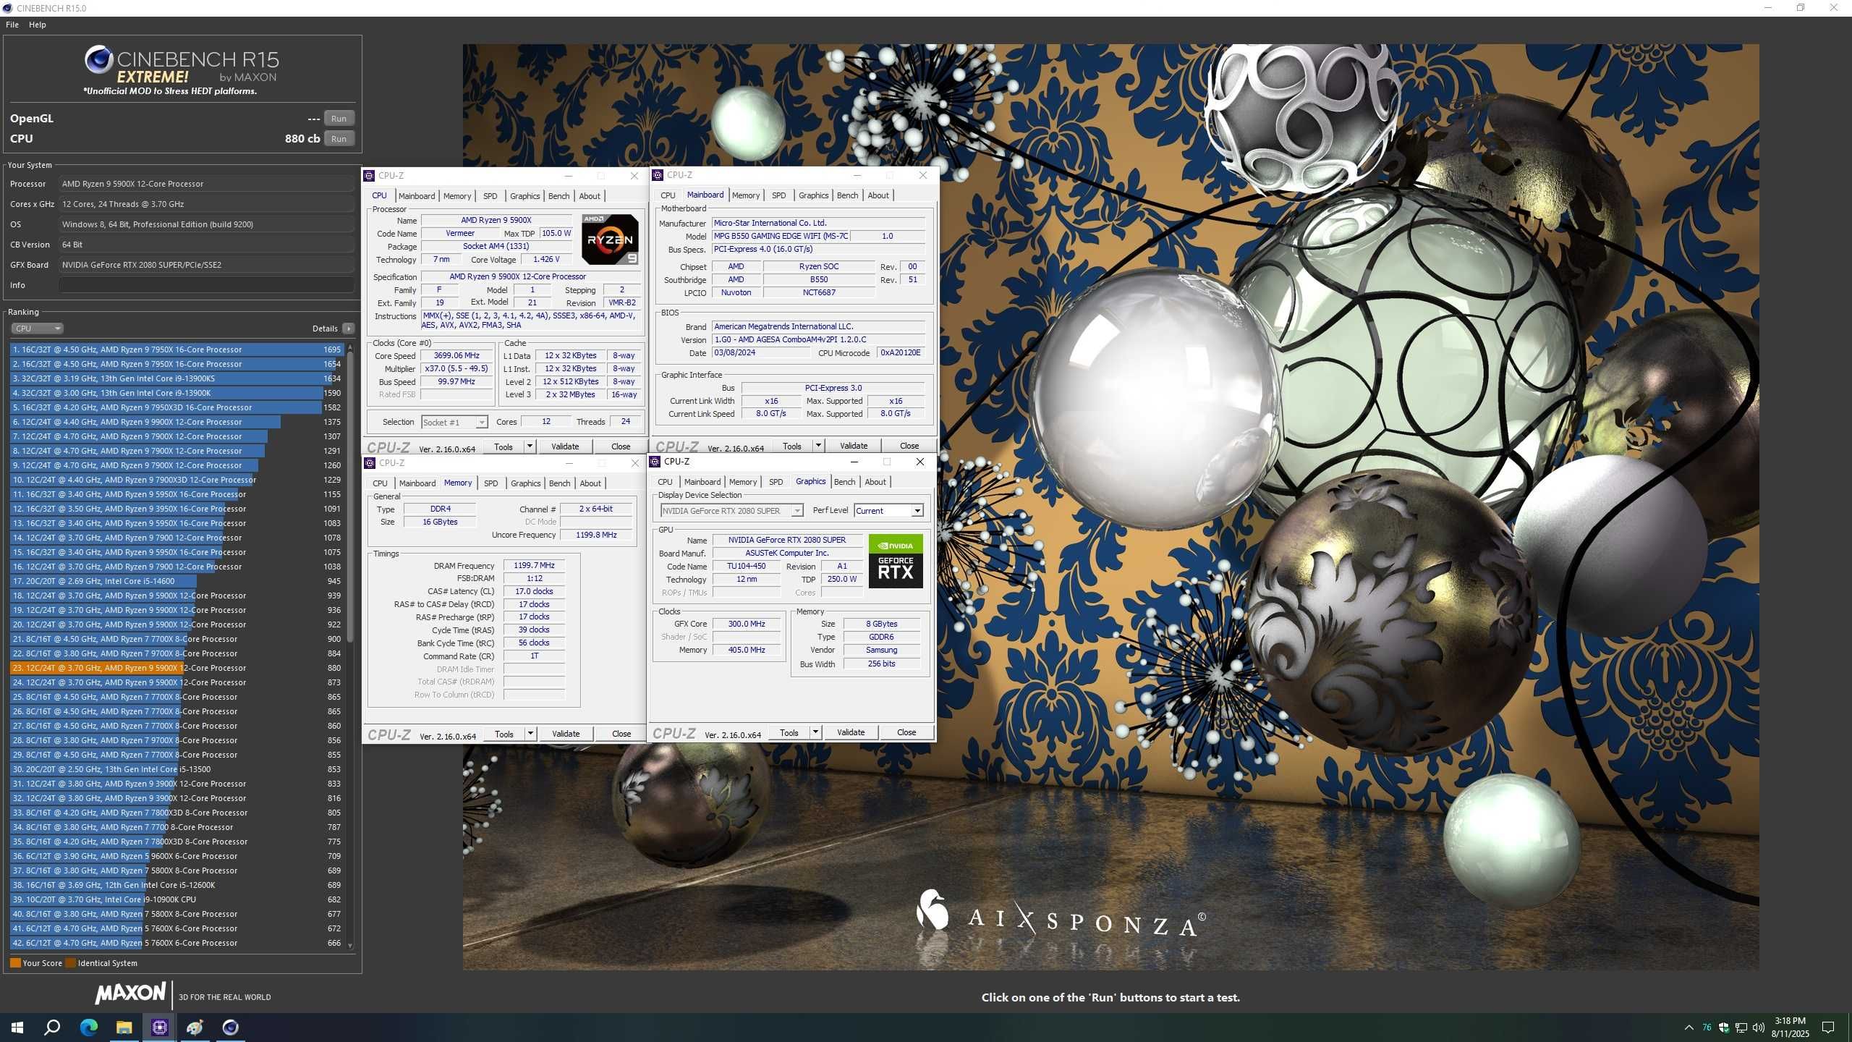This screenshot has width=1852, height=1042.
Task: Select rank 1 Ryzen 9 7950X row
Action: click(x=177, y=350)
